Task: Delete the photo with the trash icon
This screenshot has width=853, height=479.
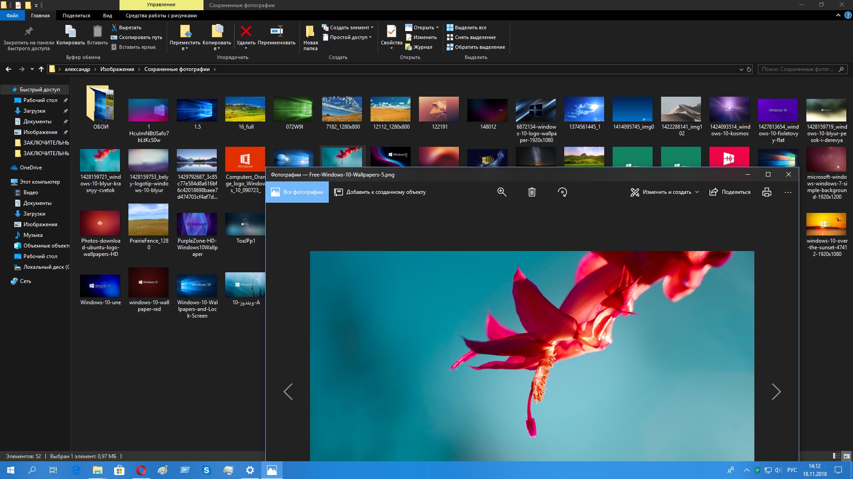Action: [x=532, y=192]
